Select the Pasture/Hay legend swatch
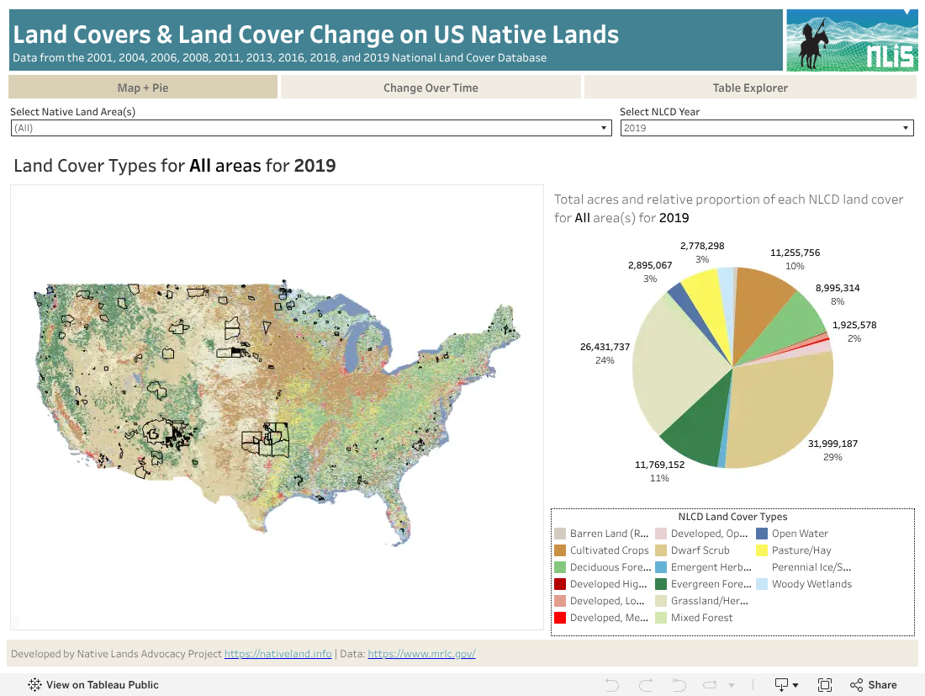The height and width of the screenshot is (696, 925). tap(762, 550)
